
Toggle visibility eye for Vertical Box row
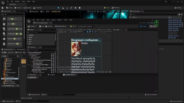coord(53,57)
